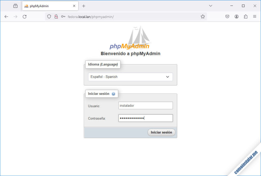Bookmark the page with the star icon
The image size is (261, 176).
[203, 16]
